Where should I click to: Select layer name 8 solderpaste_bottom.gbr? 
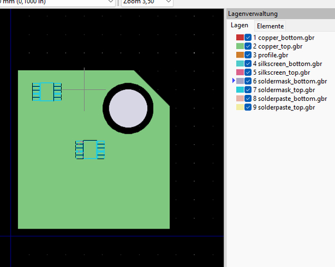pos(290,99)
